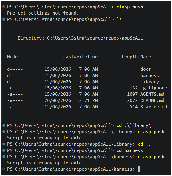Click the date '26/06/2026' in the README row
172x176 pixels.
click(58, 100)
